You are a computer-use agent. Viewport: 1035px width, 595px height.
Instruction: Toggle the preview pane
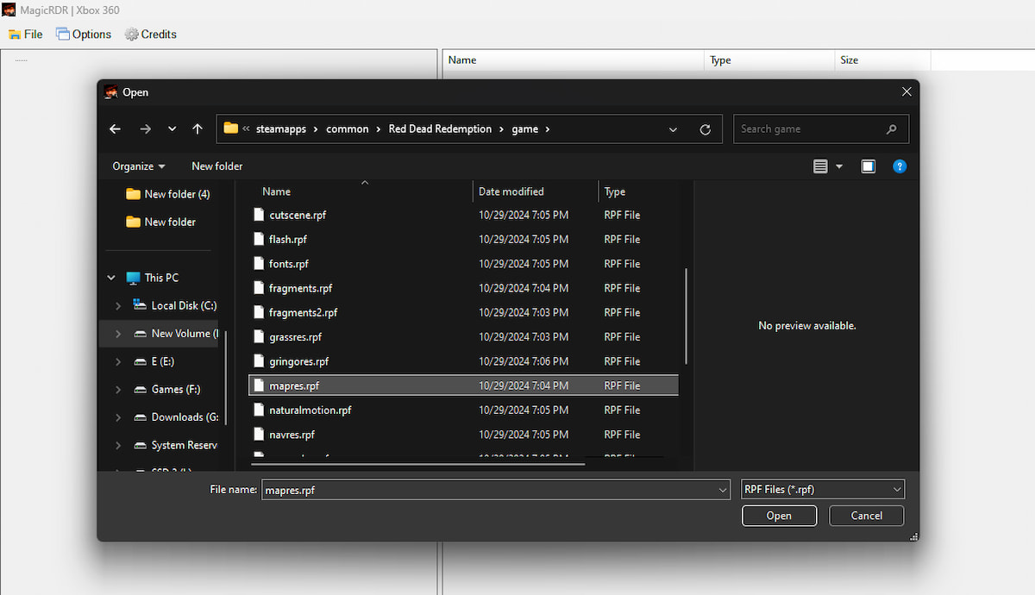tap(869, 166)
